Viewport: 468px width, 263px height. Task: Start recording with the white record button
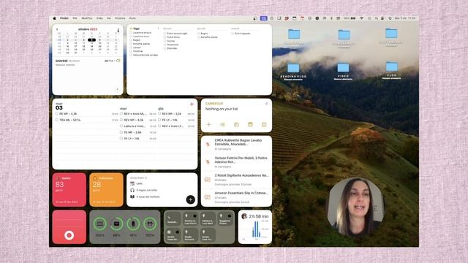pyautogui.click(x=69, y=235)
